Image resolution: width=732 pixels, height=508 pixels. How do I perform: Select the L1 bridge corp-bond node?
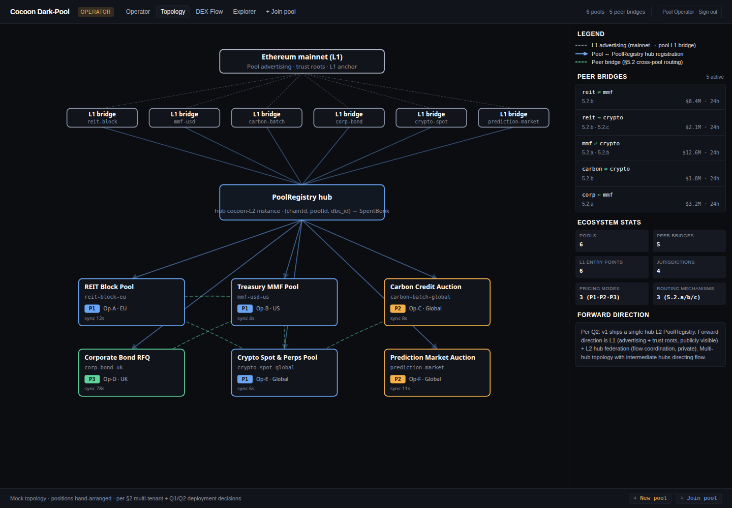(x=349, y=118)
